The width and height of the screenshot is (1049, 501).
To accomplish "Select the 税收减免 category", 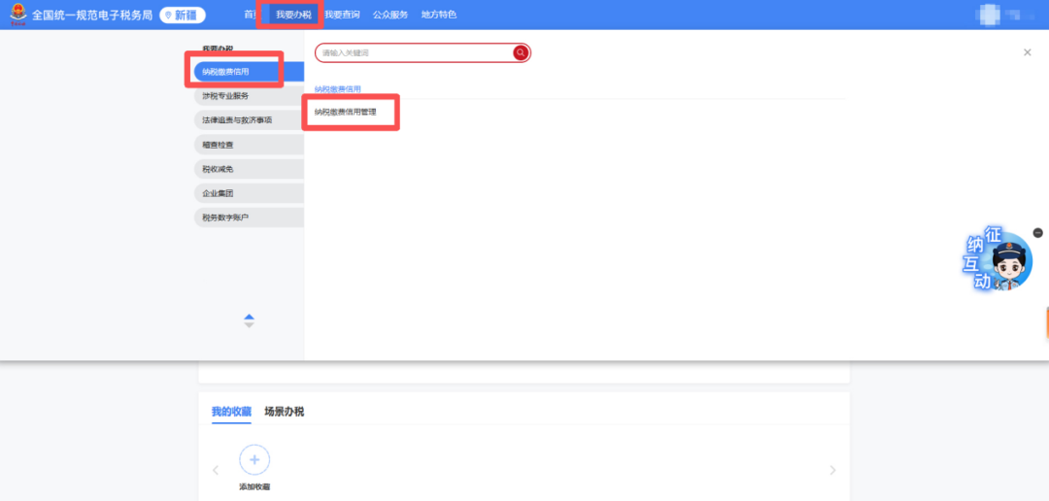I will coord(249,169).
